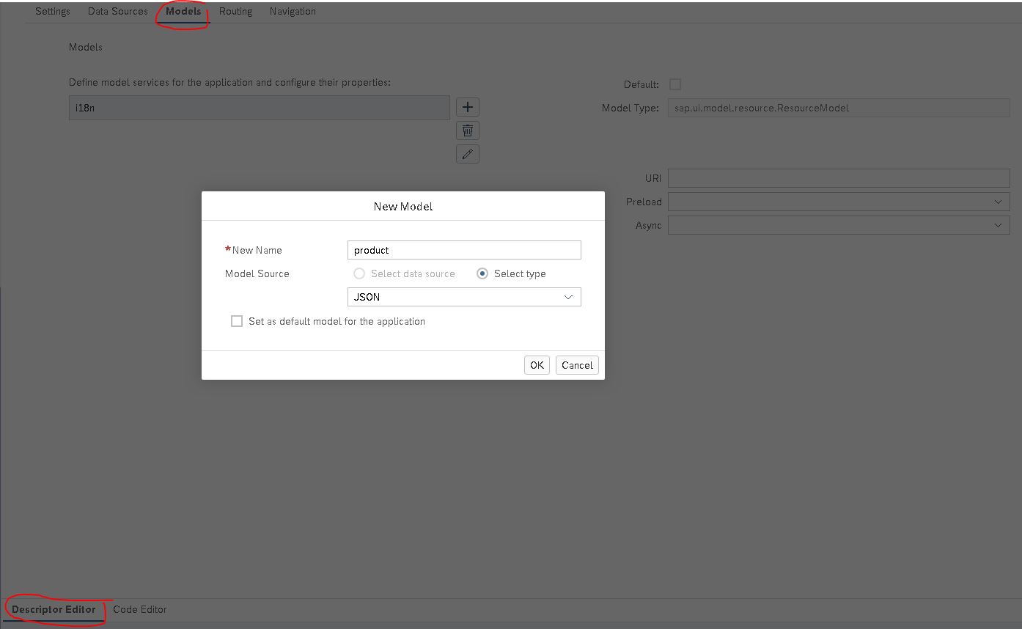This screenshot has height=629, width=1022.
Task: Click the plus icon to add model
Action: click(467, 107)
